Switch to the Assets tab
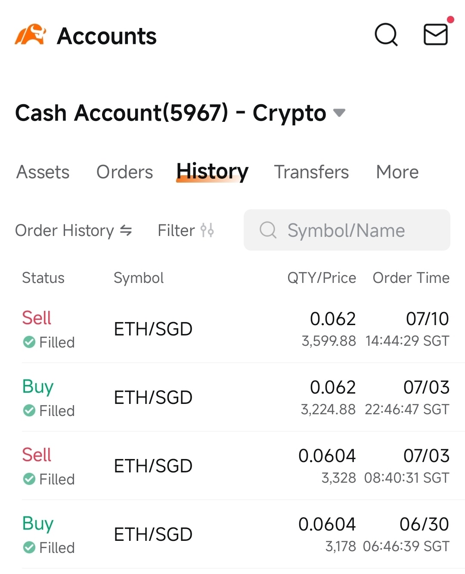Viewport: 465px width, 574px height. click(x=43, y=172)
